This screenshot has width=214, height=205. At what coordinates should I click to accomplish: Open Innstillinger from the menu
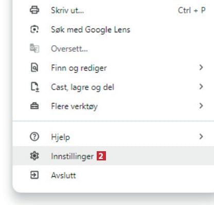pyautogui.click(x=113, y=156)
